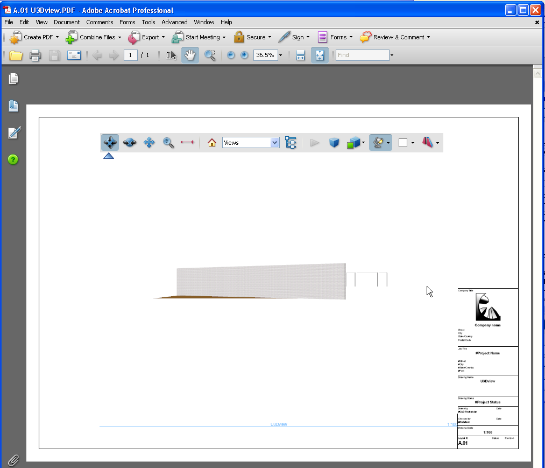The width and height of the screenshot is (545, 468).
Task: Enable the Hand tool
Action: pyautogui.click(x=190, y=55)
